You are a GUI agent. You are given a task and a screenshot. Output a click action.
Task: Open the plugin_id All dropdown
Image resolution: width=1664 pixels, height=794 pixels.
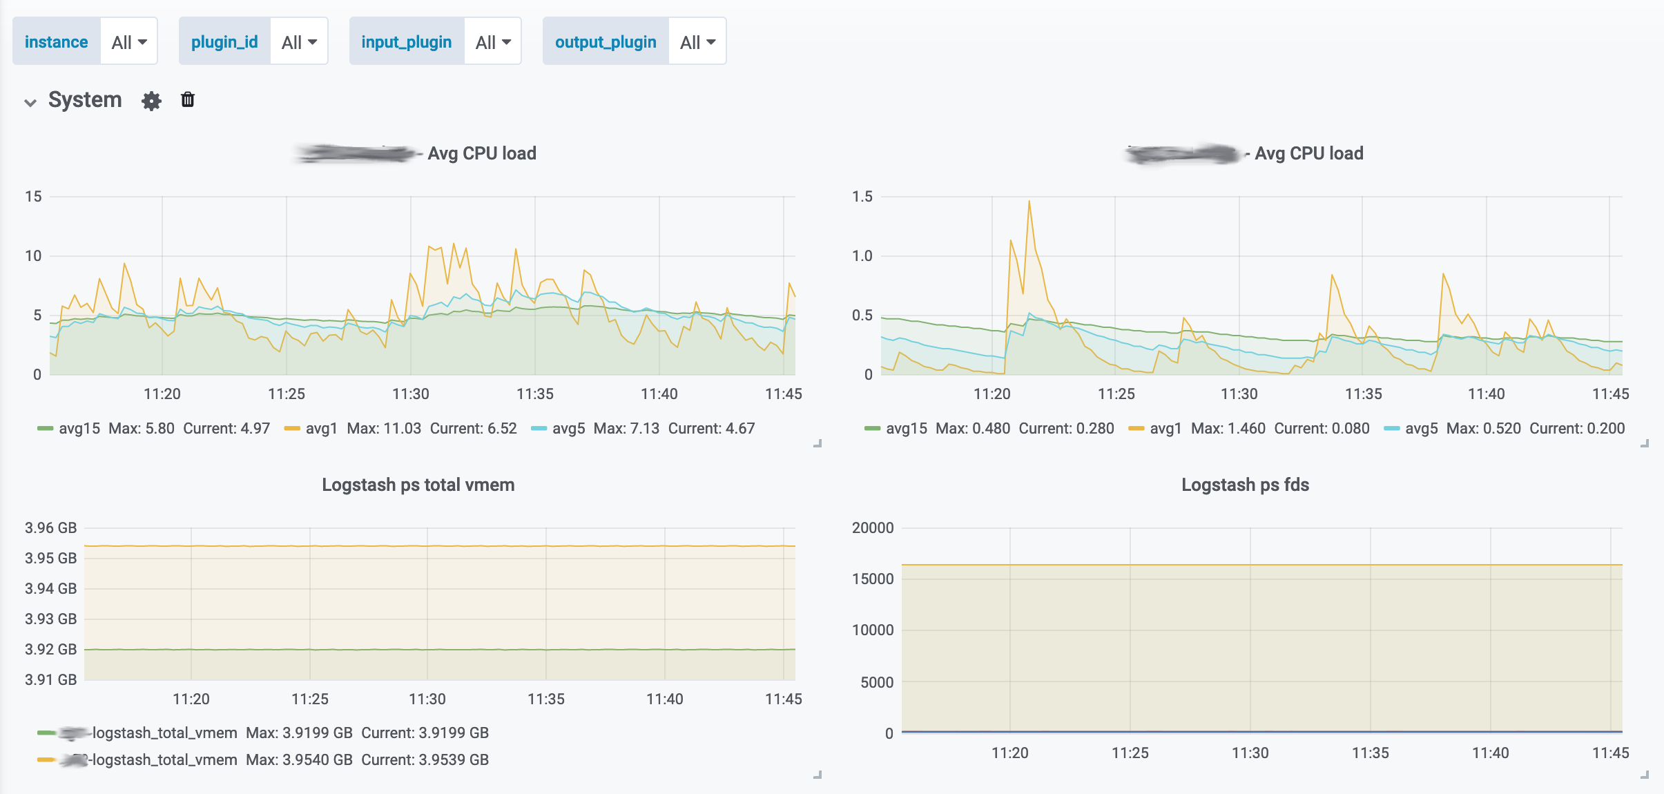[x=299, y=42]
